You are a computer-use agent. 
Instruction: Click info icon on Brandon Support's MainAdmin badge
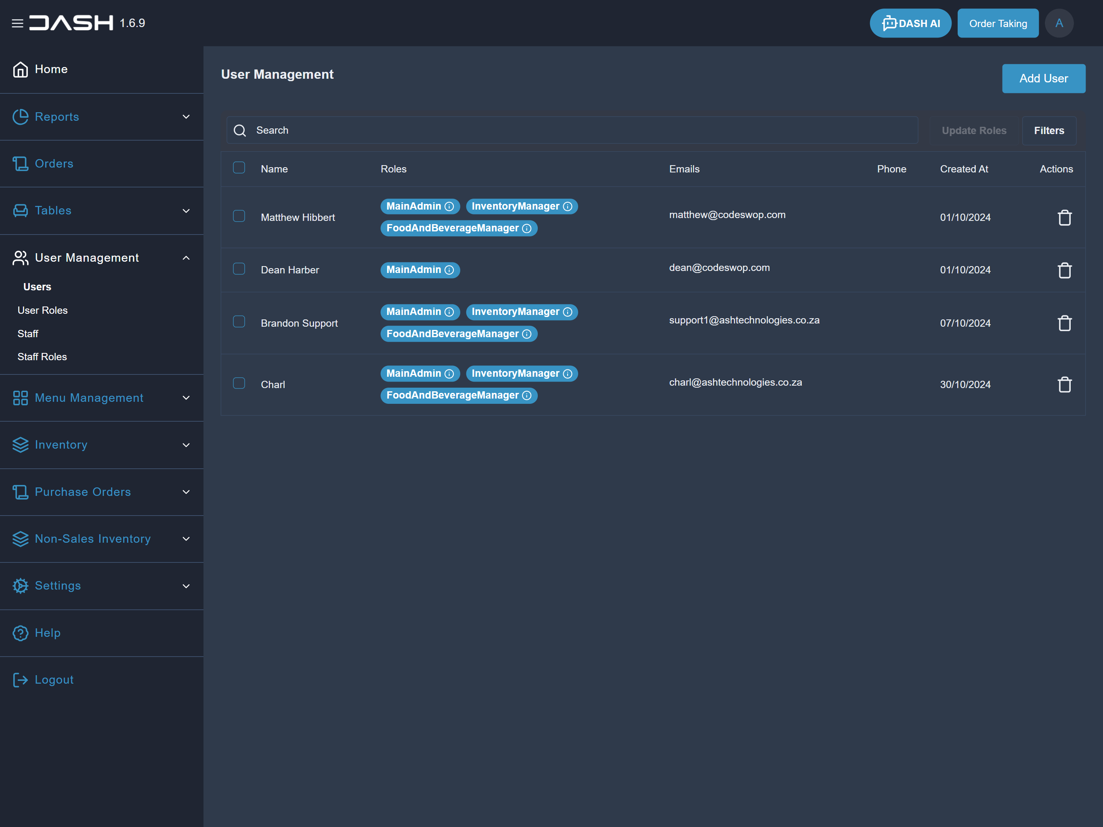449,312
